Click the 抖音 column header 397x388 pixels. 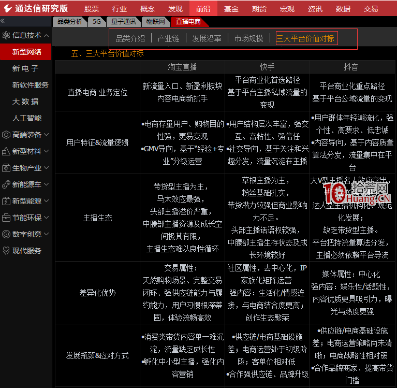point(351,67)
